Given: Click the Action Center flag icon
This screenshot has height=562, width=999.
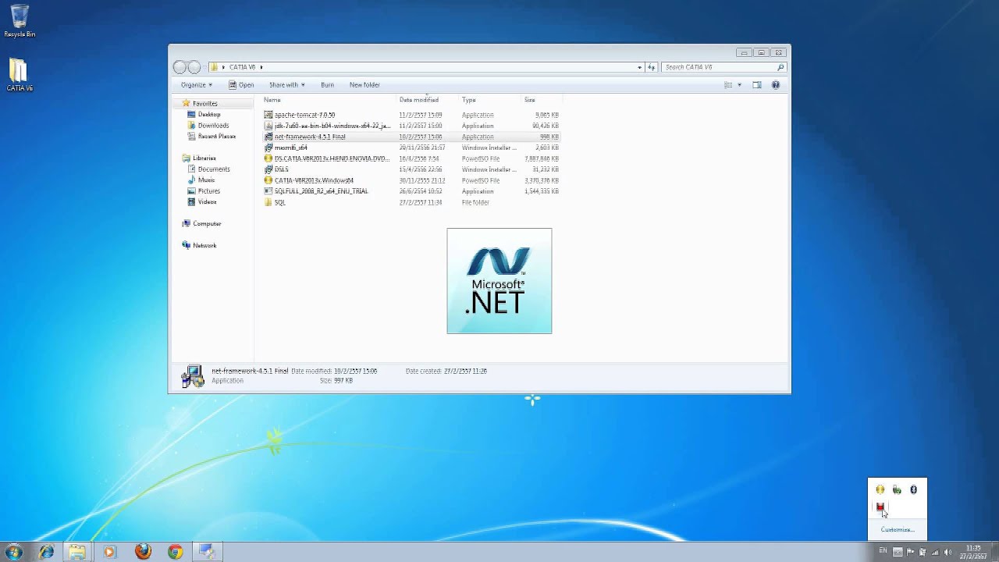Looking at the screenshot, I should (910, 552).
